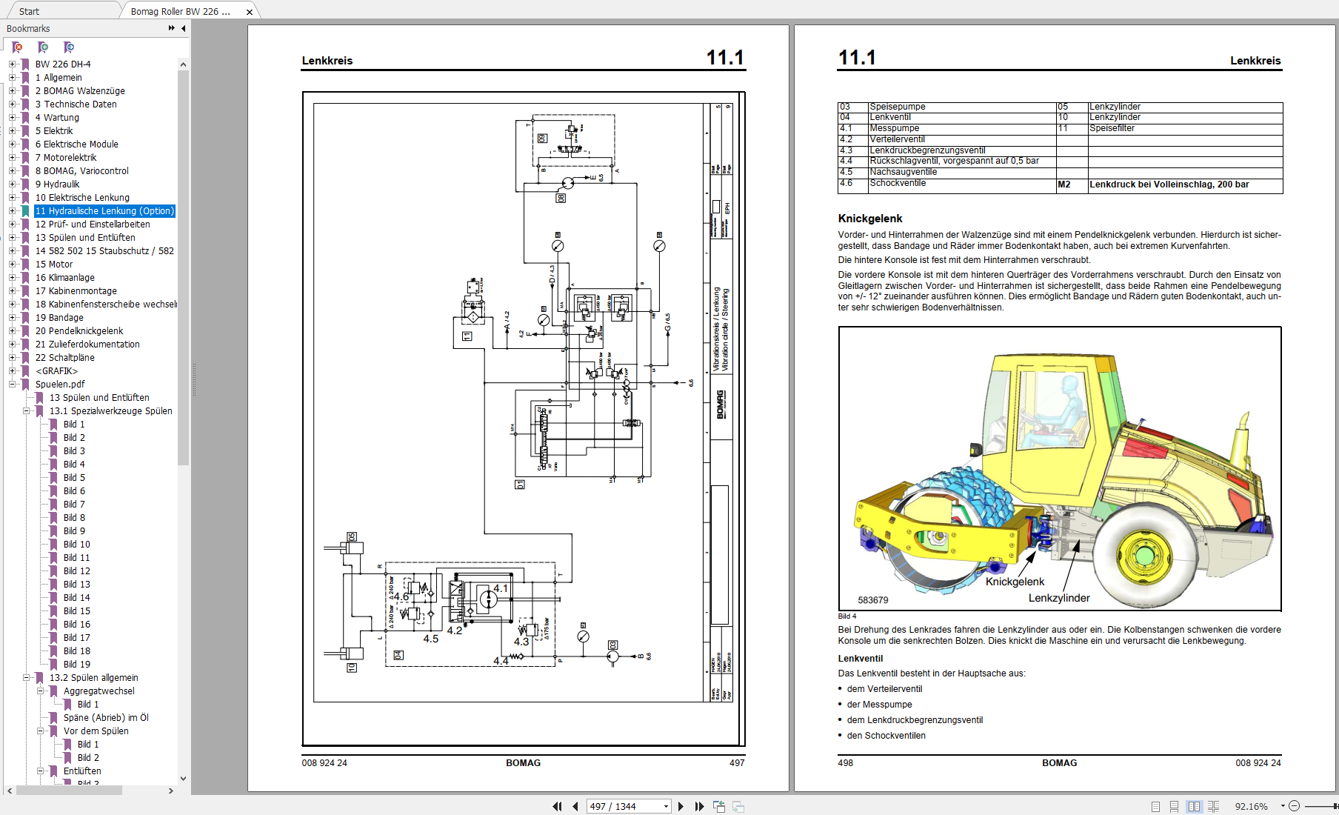Click the zoom slider handle
This screenshot has width=1339, height=815.
pyautogui.click(x=1335, y=806)
